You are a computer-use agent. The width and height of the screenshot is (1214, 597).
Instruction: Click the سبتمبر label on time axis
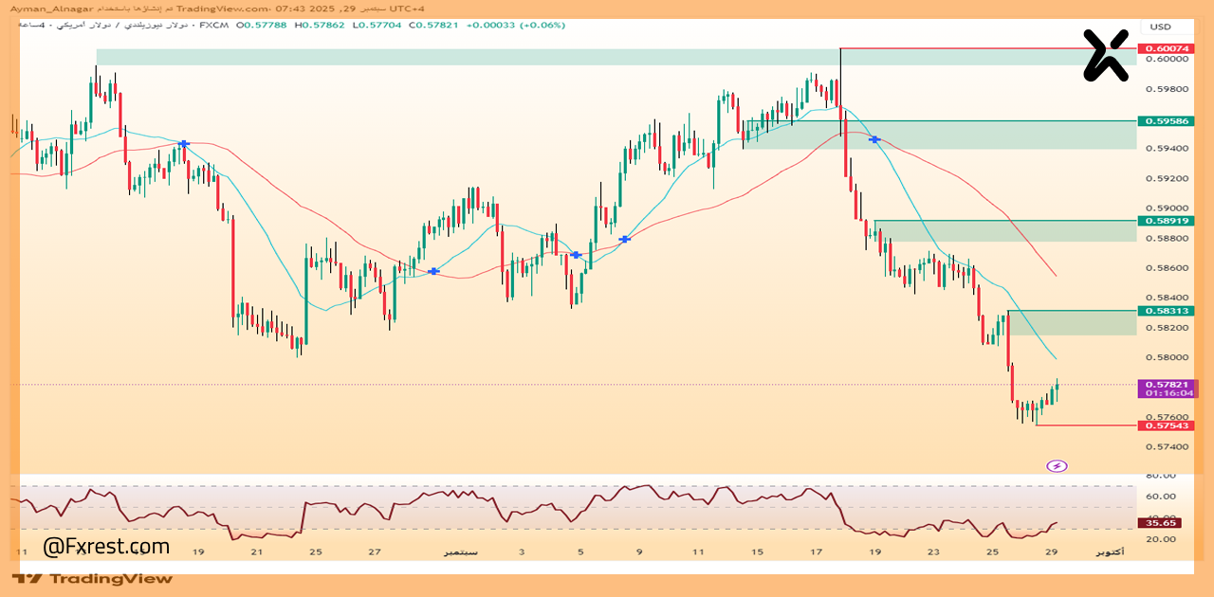460,552
